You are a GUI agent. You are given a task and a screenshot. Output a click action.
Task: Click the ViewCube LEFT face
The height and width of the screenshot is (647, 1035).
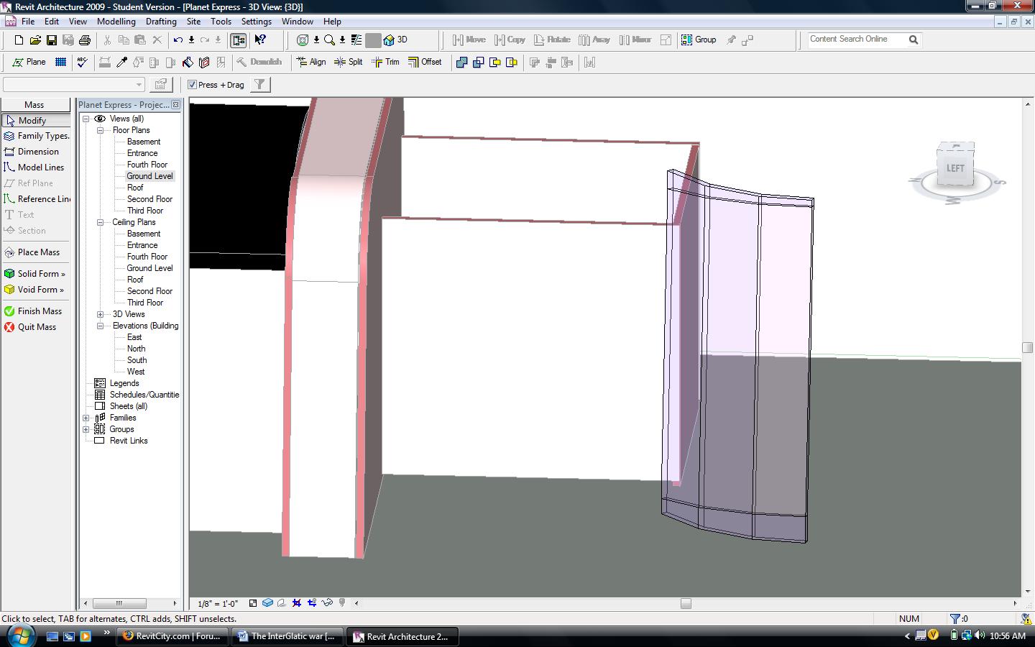click(x=955, y=168)
